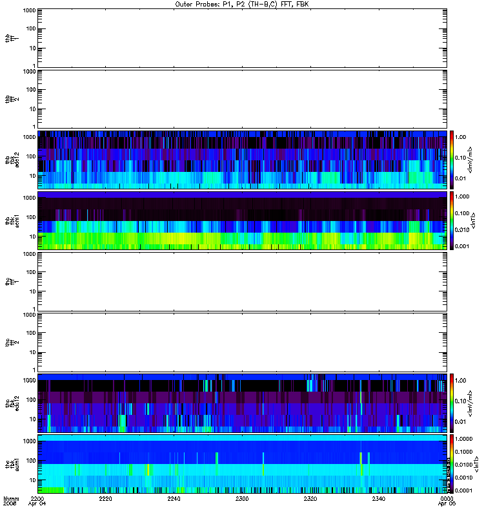Click the thc fbk scm1 spectrogram panel

(x=242, y=464)
